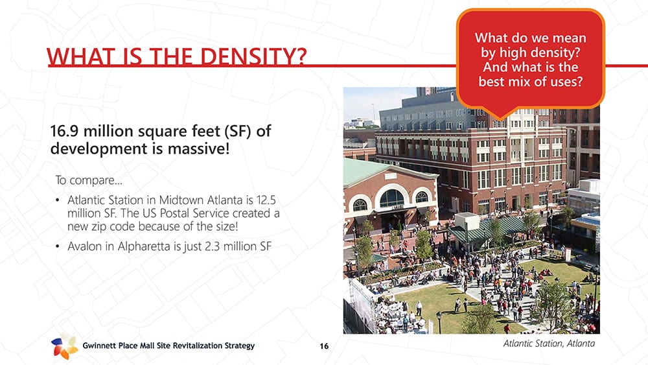Select the Atlantic Station 12.5 million SF bullet

point(173,213)
